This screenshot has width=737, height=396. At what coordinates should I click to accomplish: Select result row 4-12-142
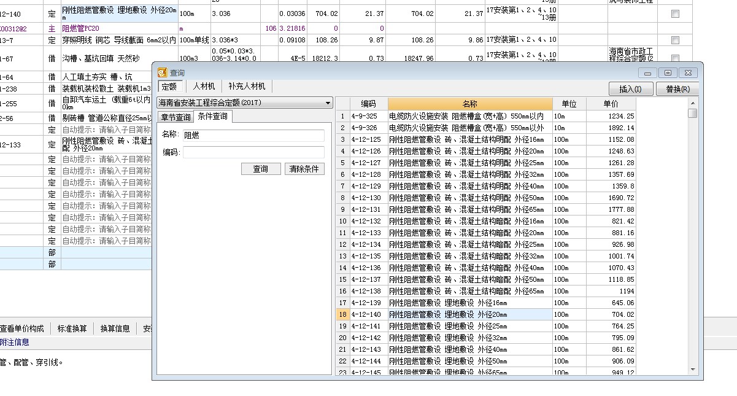pyautogui.click(x=486, y=338)
